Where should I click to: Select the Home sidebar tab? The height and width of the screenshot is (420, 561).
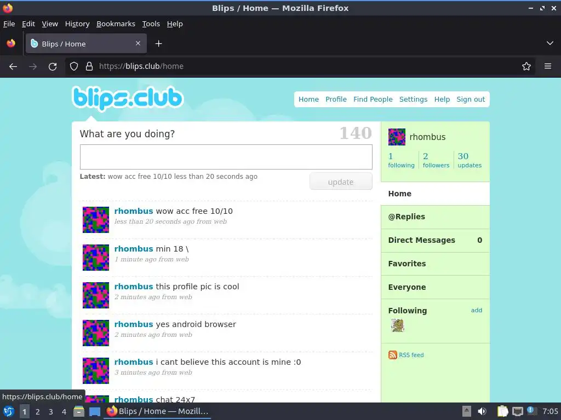click(435, 194)
